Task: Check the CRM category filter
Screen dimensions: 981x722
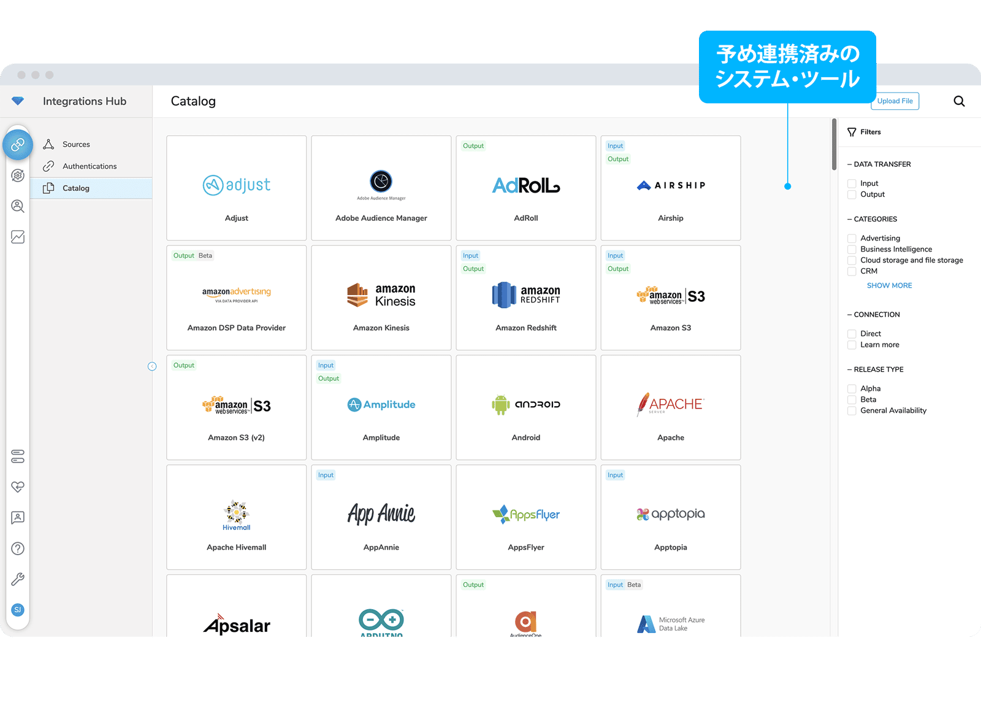Action: [852, 271]
